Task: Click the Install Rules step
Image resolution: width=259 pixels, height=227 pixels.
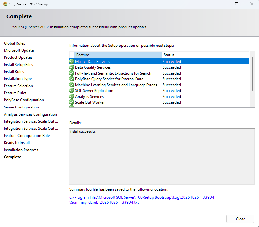Action: [x=14, y=72]
